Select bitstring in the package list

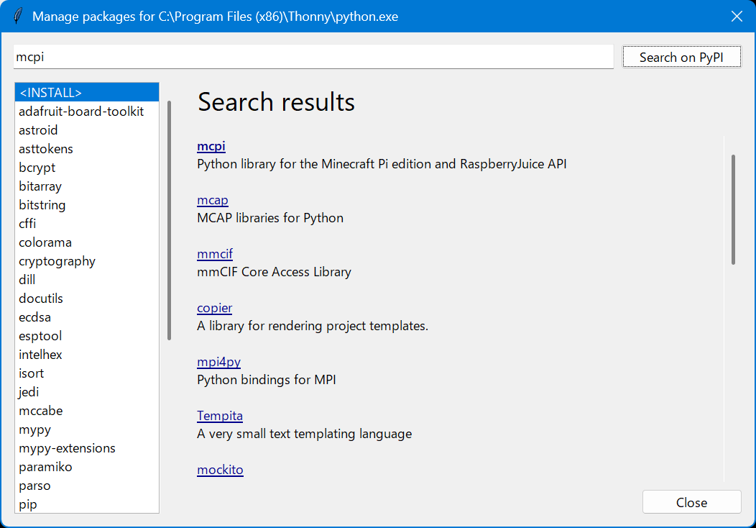[87, 204]
